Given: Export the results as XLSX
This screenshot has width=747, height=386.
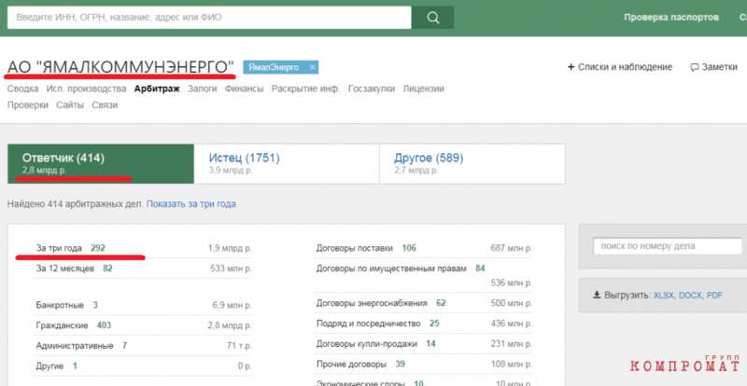Looking at the screenshot, I should pos(664,295).
